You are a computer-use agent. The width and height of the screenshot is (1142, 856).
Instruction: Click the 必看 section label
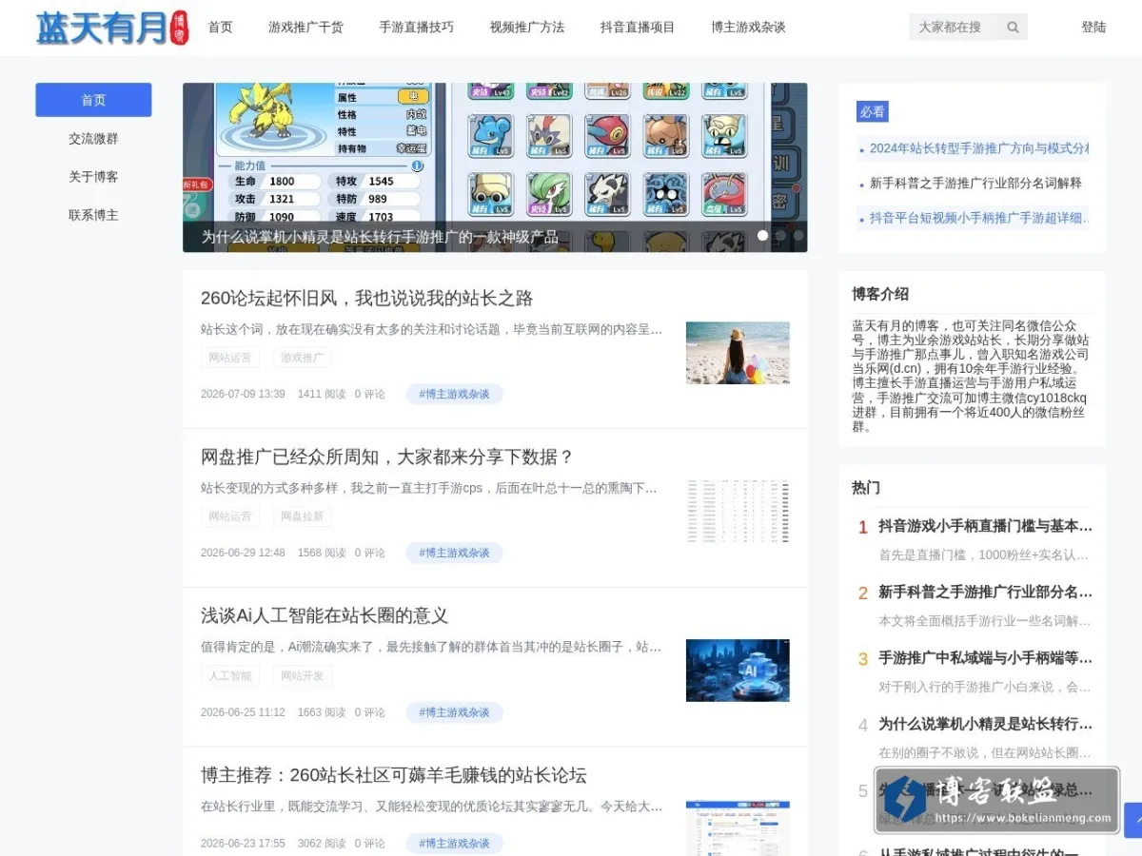[873, 111]
